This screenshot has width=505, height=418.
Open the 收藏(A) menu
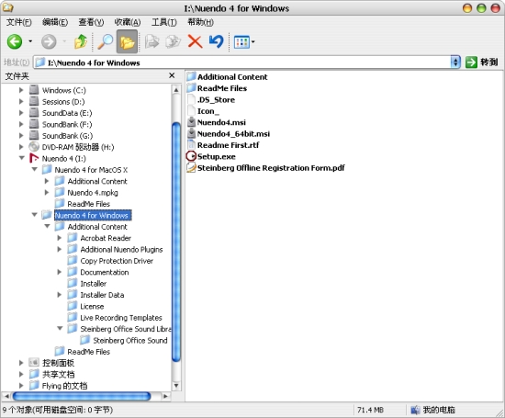[128, 22]
